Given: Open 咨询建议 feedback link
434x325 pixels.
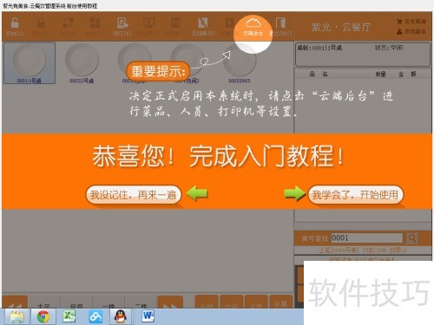Looking at the screenshot, I should pyautogui.click(x=411, y=31).
